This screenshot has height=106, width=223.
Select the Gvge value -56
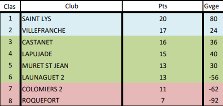tap(213, 77)
